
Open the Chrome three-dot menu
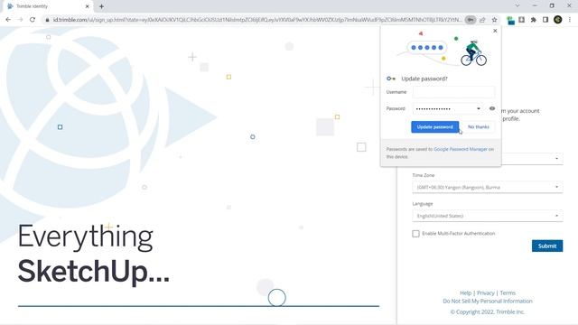pyautogui.click(x=570, y=20)
